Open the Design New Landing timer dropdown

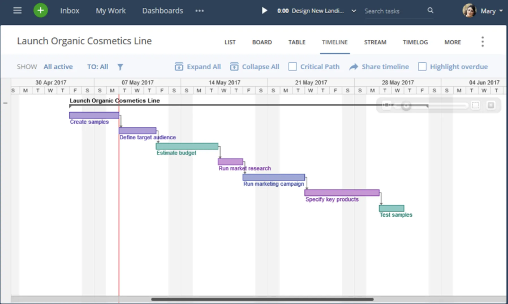[354, 11]
